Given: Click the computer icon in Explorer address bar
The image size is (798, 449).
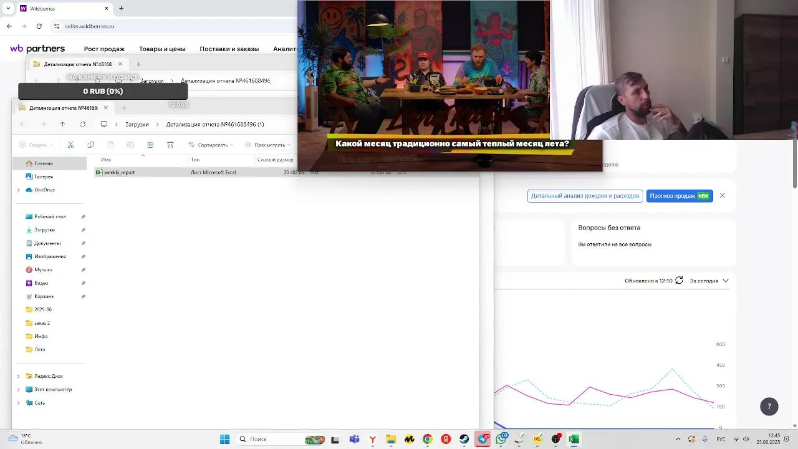Looking at the screenshot, I should click(103, 124).
